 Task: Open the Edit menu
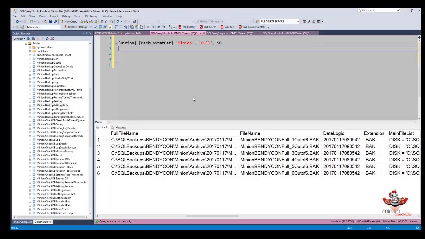coord(23,16)
